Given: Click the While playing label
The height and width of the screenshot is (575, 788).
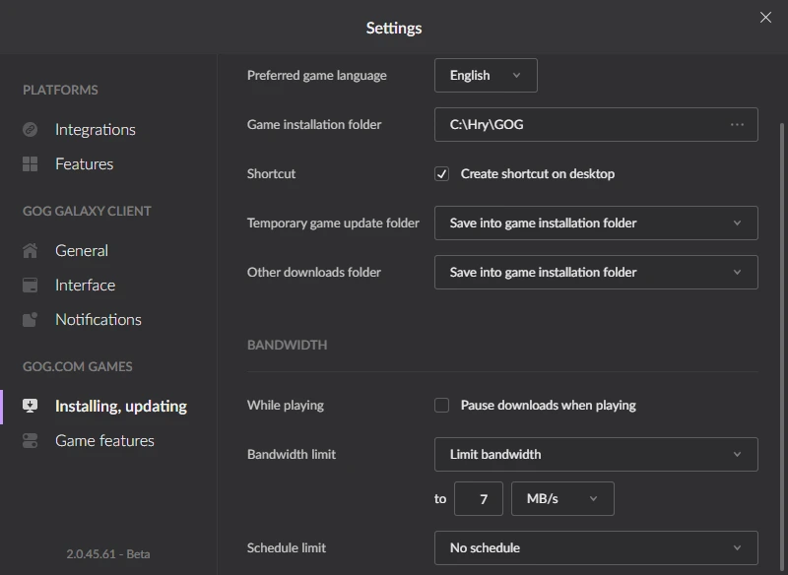Looking at the screenshot, I should click(286, 406).
